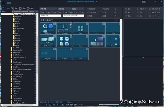Screen dimensions: 164x107
Task: Click the up-arrow parent folder icon
Action: point(46,105)
